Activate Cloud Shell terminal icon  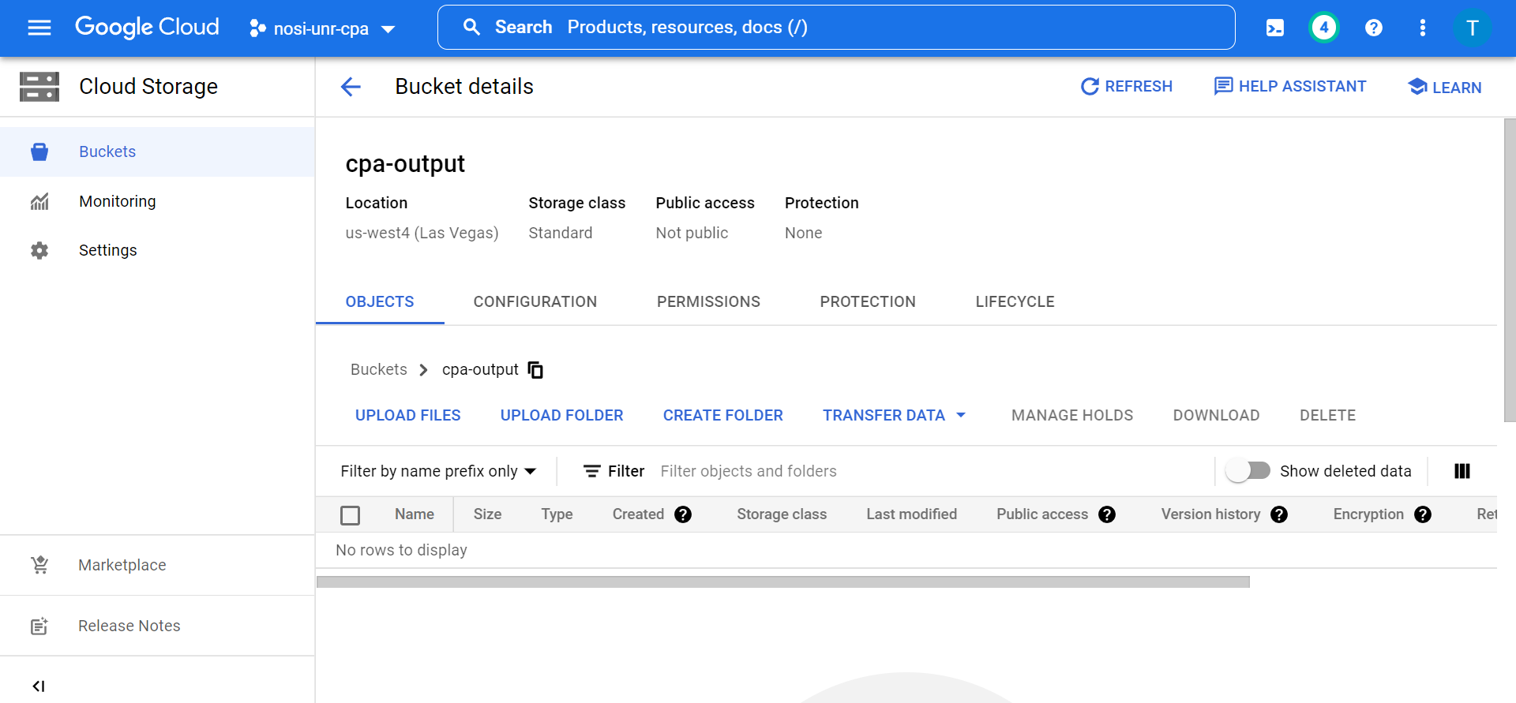[x=1275, y=28]
